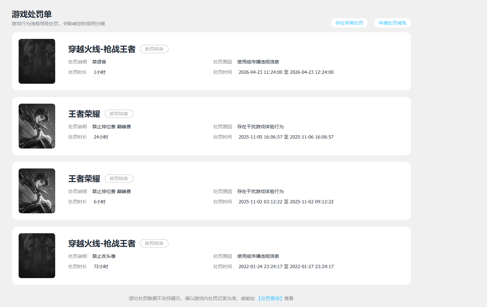Select 使用或传播违规信息 on the 禁语音 card
The image size is (487, 307).
click(x=258, y=62)
